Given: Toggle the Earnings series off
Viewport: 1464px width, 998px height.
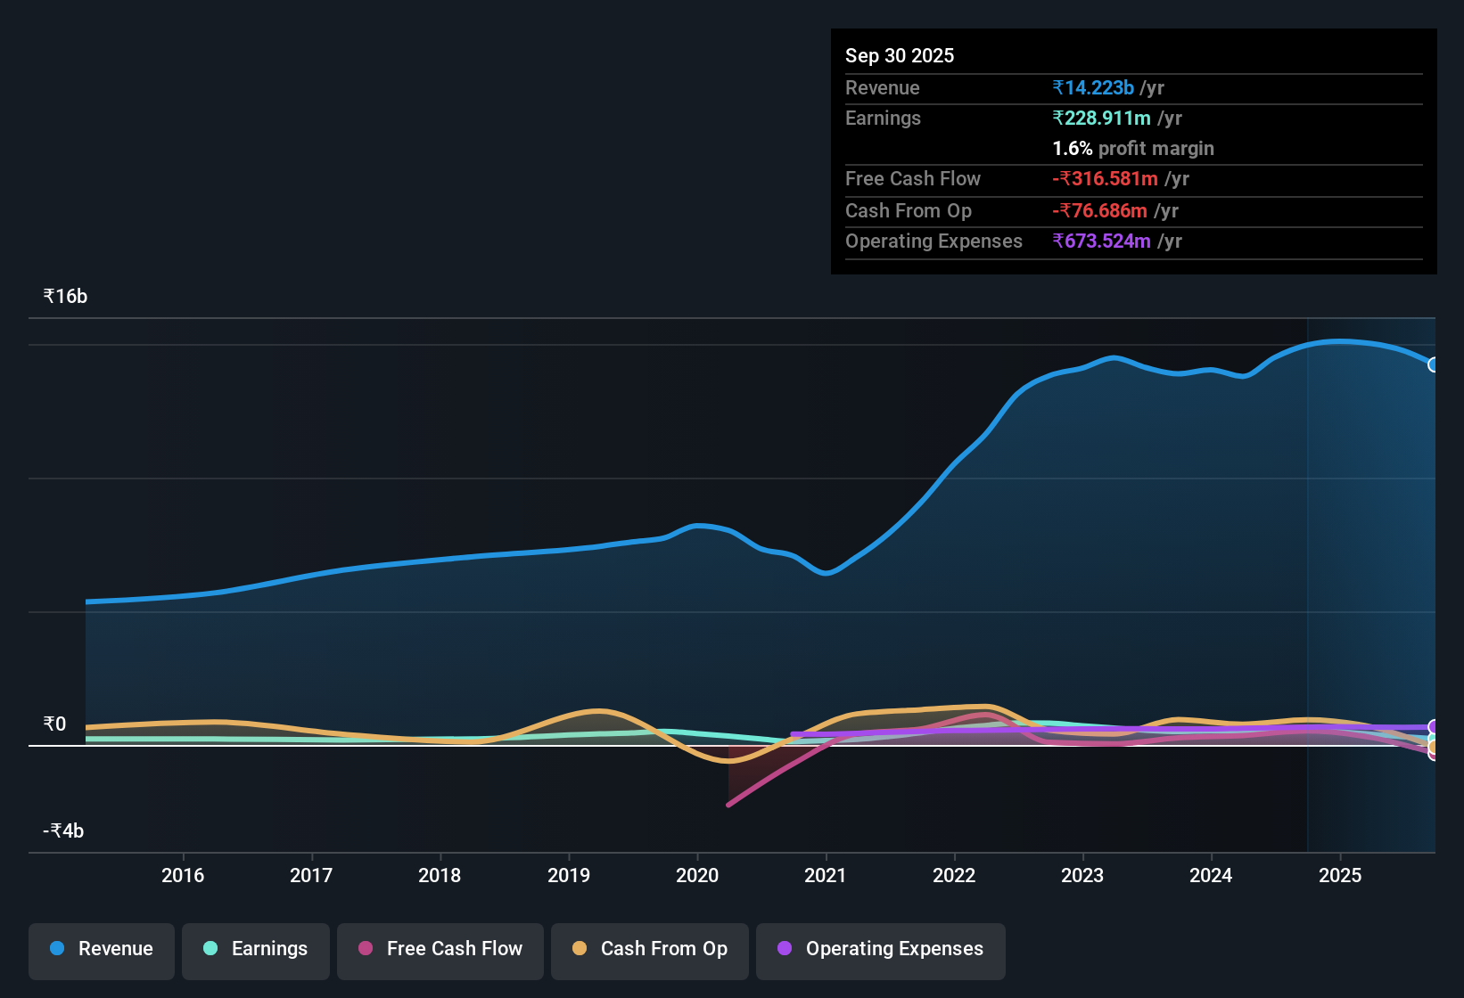Looking at the screenshot, I should tap(255, 950).
